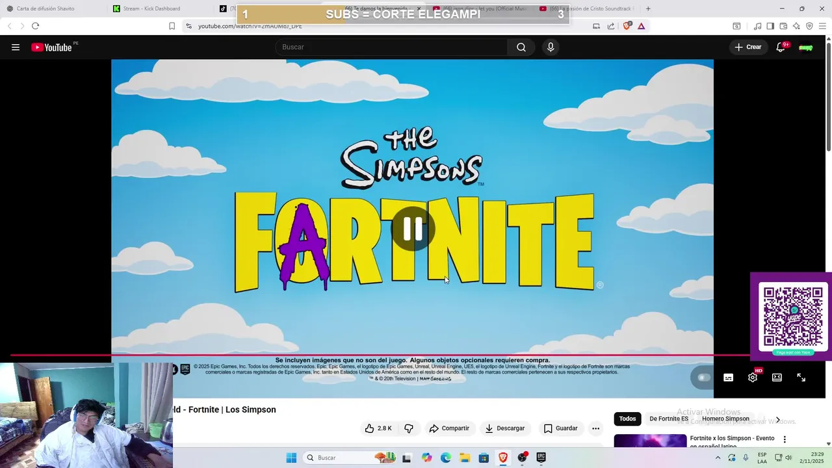Click the Windows taskbar Buscar search box
Image resolution: width=832 pixels, height=468 pixels.
(350, 458)
